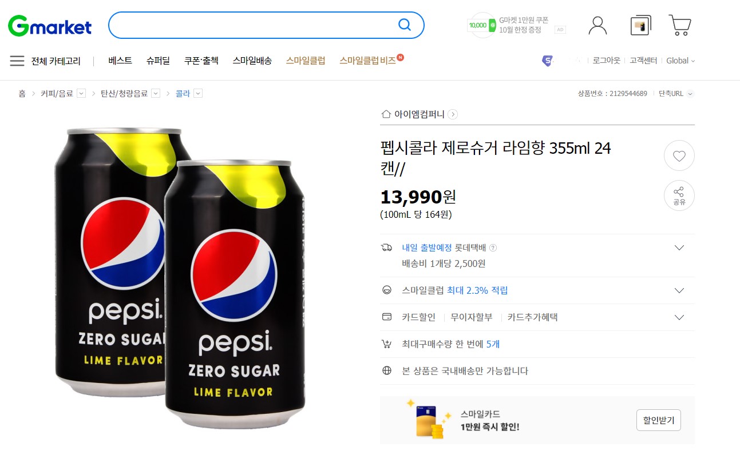The width and height of the screenshot is (740, 467).
Task: Expand the card discount benefits chevron
Action: [x=679, y=317]
